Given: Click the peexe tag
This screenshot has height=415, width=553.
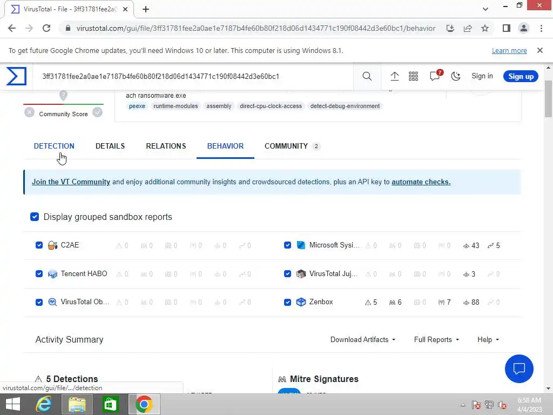Looking at the screenshot, I should pyautogui.click(x=137, y=106).
